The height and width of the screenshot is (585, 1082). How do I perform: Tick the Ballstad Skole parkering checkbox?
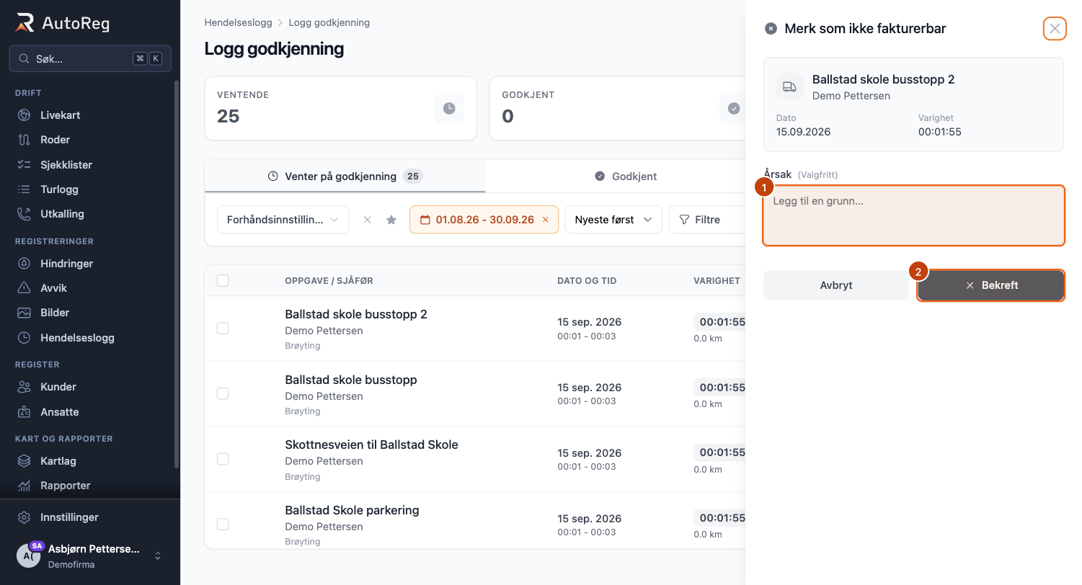[x=223, y=524]
